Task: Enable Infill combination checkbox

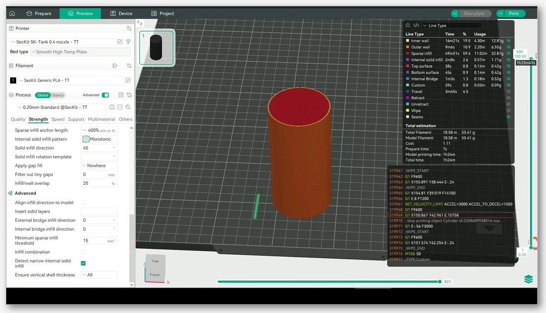Action: click(83, 252)
